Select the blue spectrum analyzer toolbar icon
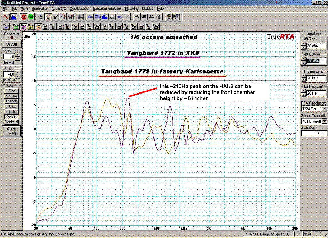The height and width of the screenshot is (238, 328). tap(14, 17)
